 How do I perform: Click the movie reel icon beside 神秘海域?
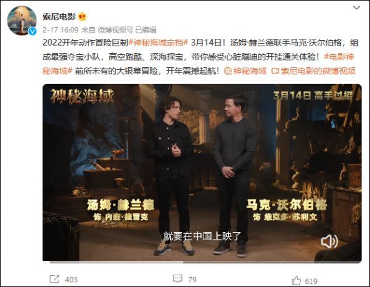pyautogui.click(x=228, y=71)
